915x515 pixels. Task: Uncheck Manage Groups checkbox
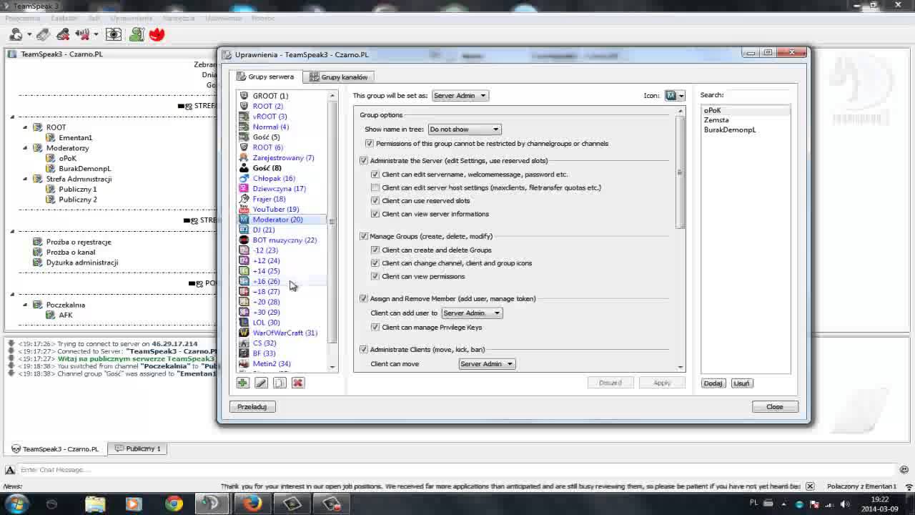coord(364,236)
